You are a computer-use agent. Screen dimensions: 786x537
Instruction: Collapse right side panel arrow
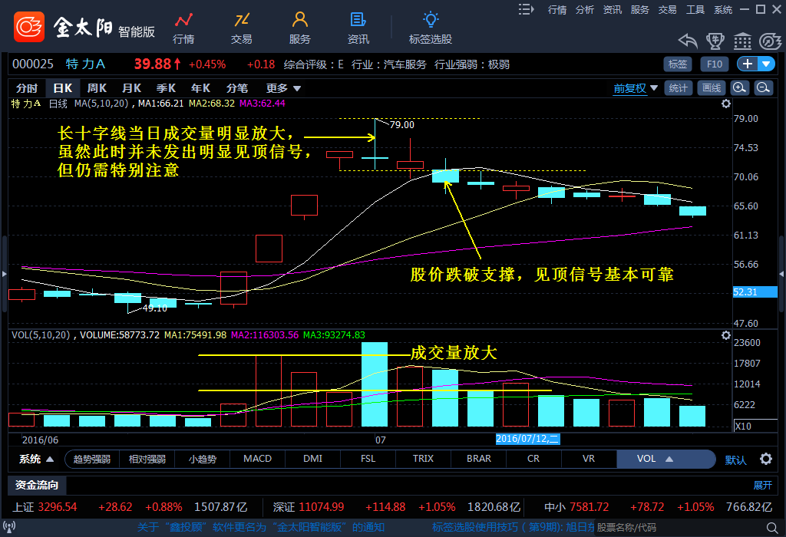click(x=781, y=274)
